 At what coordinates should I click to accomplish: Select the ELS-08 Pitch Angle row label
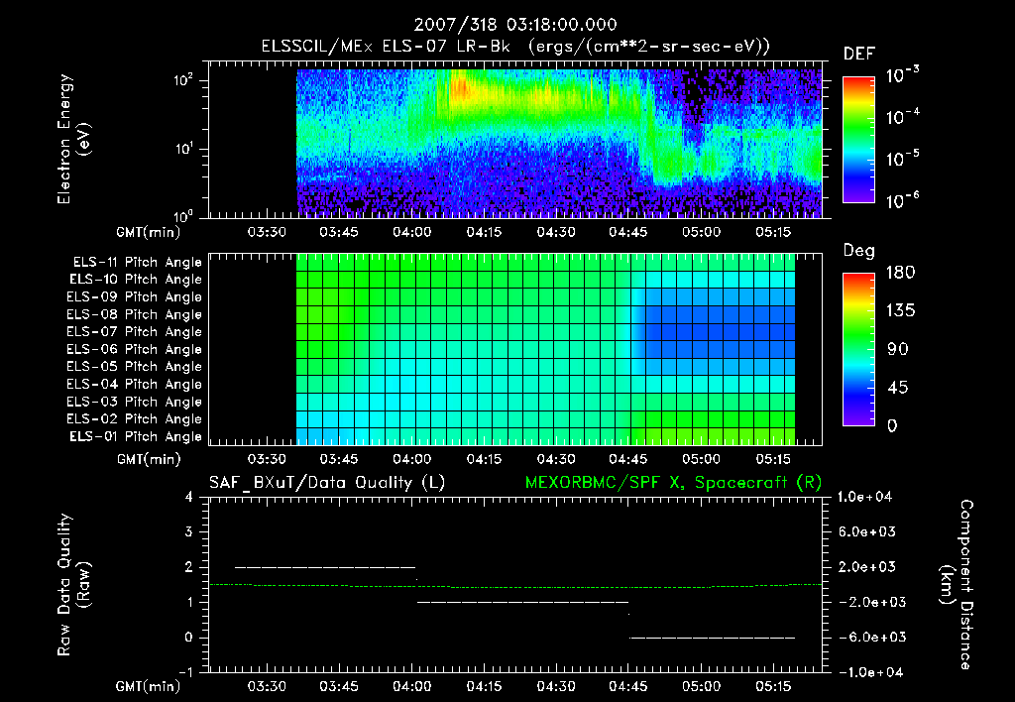tap(135, 314)
